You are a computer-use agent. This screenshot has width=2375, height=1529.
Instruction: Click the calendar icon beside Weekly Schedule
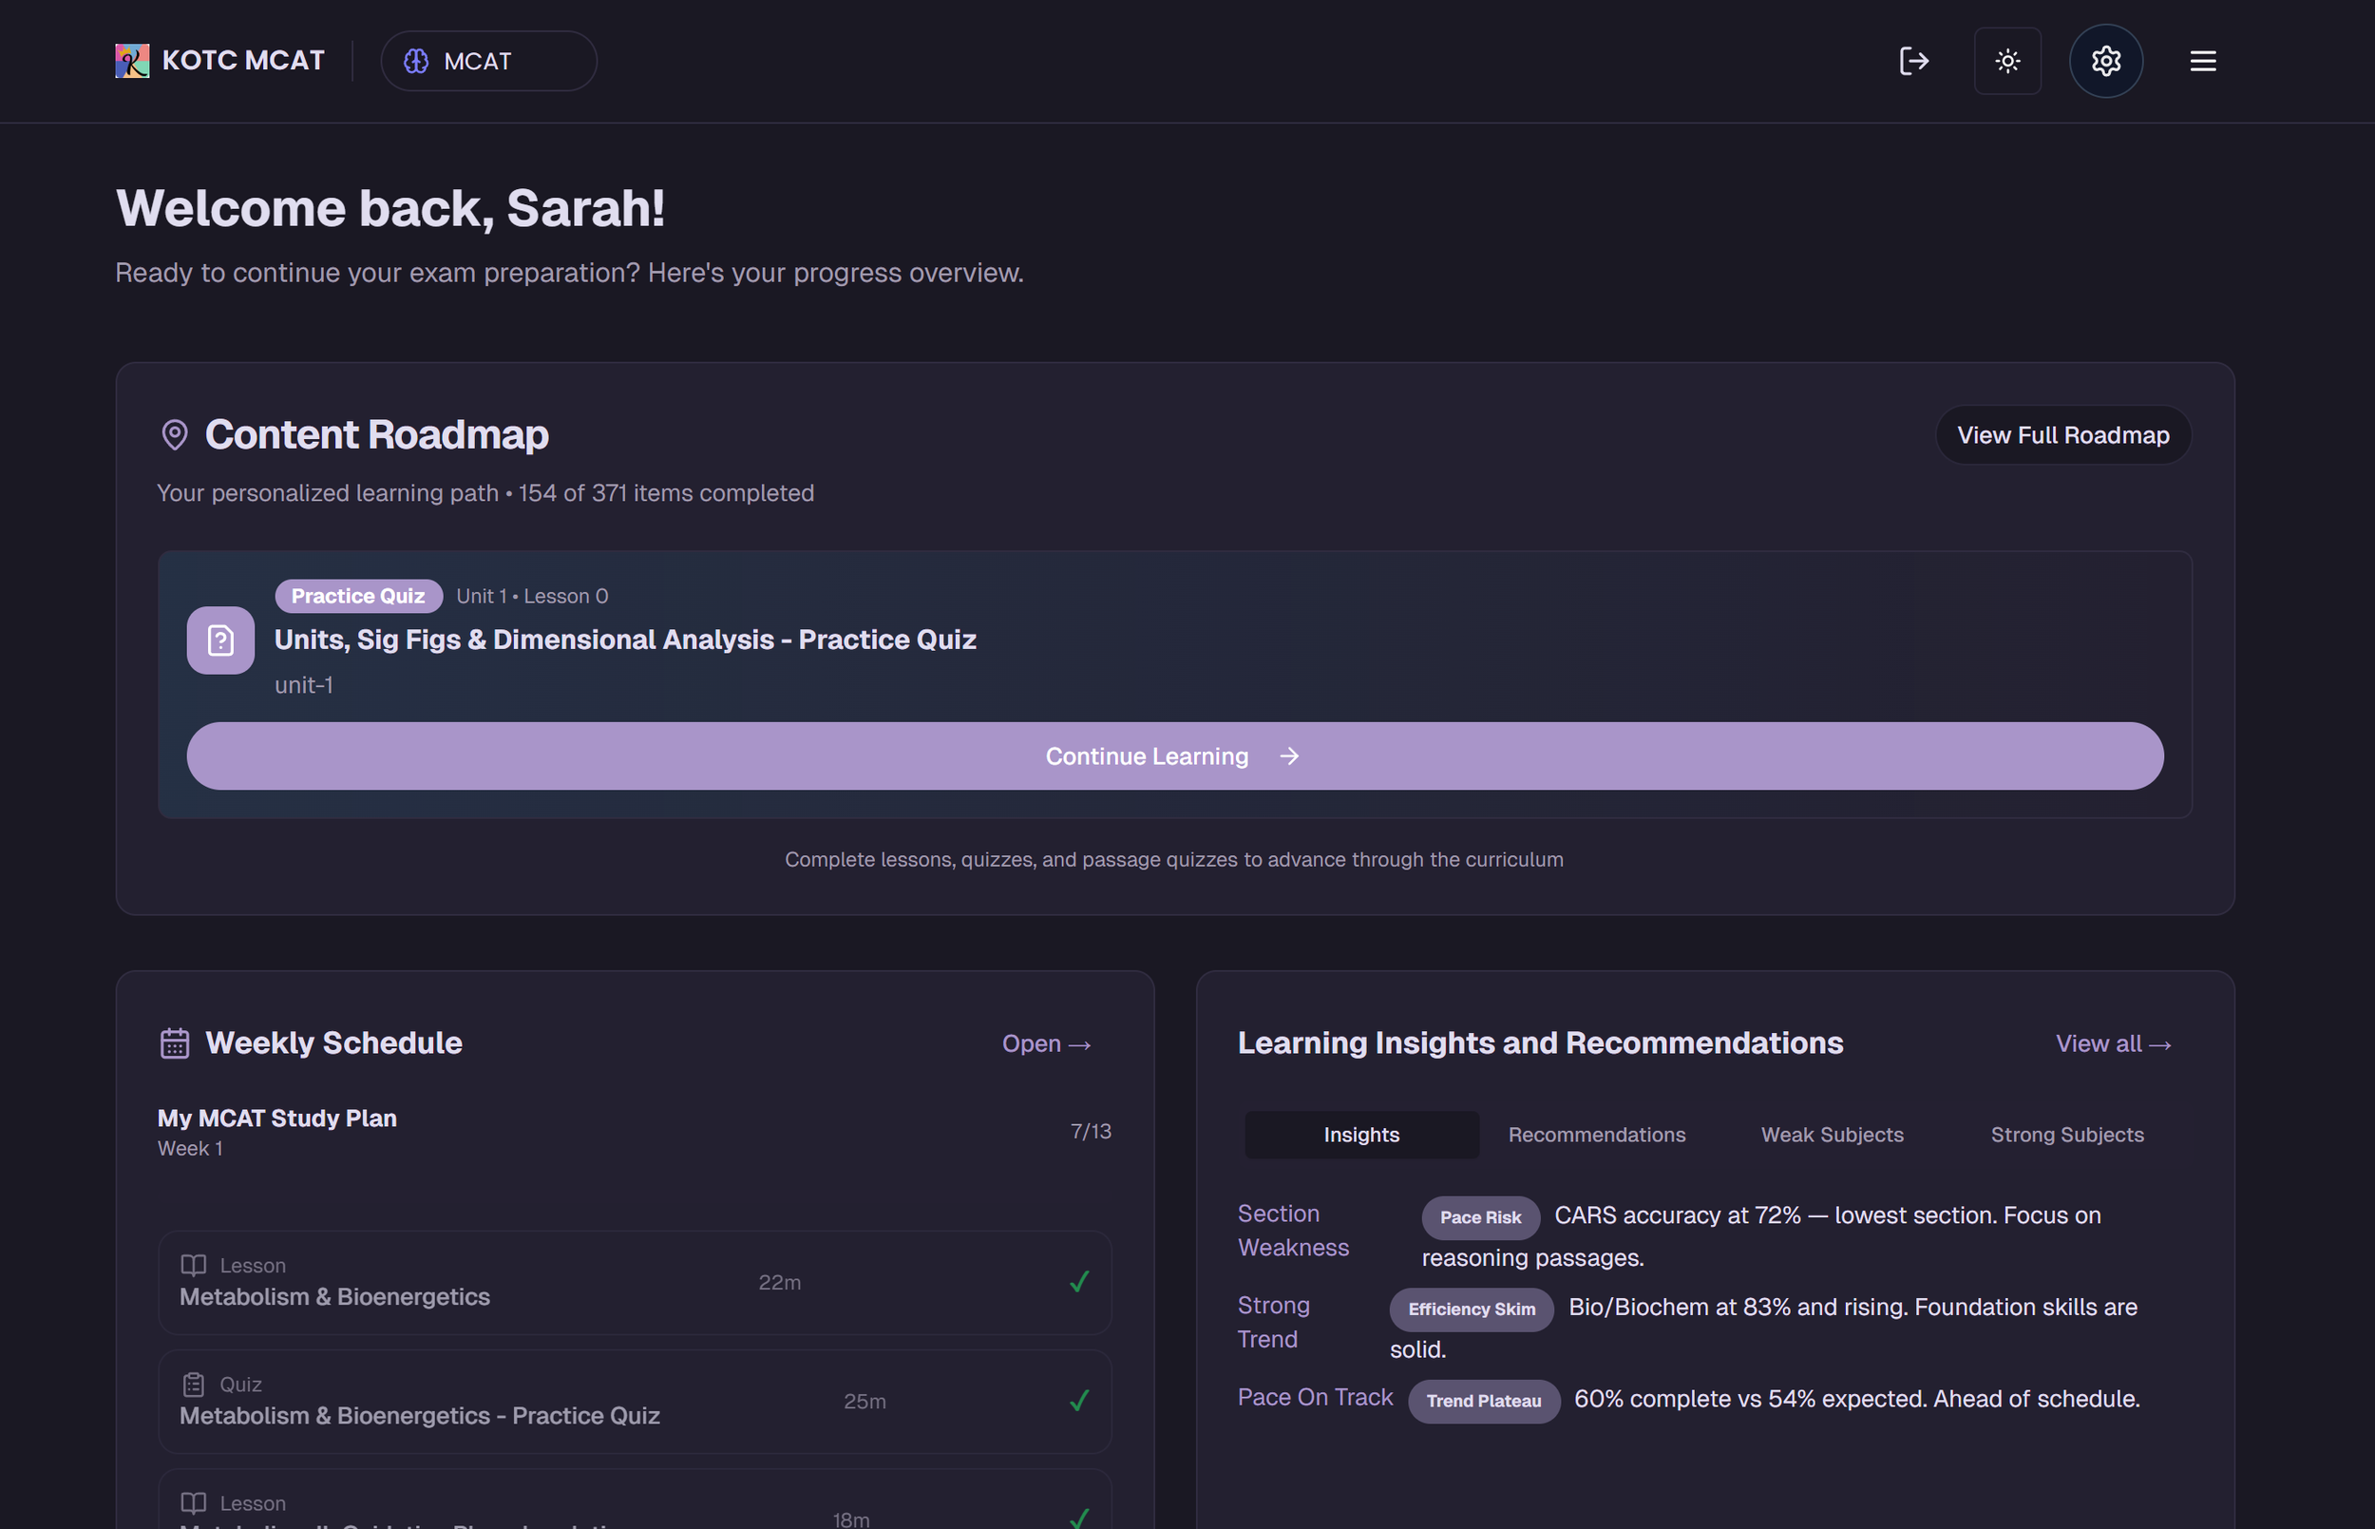click(174, 1042)
